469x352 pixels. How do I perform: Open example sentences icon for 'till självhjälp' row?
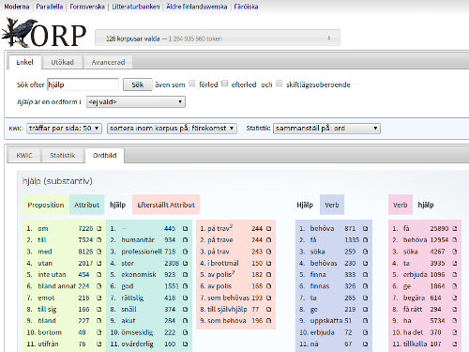point(268,310)
